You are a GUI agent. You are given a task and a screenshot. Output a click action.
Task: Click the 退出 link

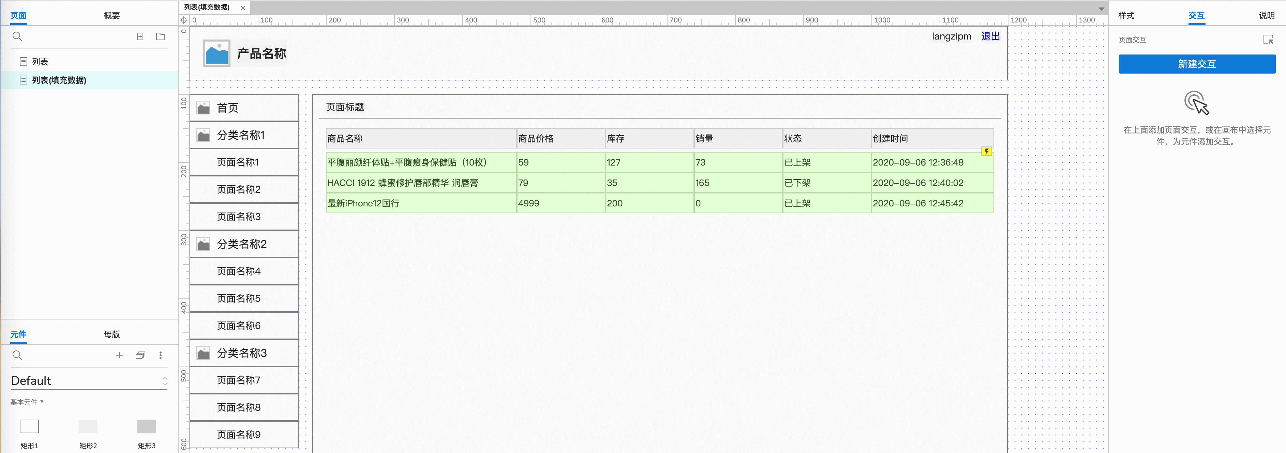(x=990, y=36)
